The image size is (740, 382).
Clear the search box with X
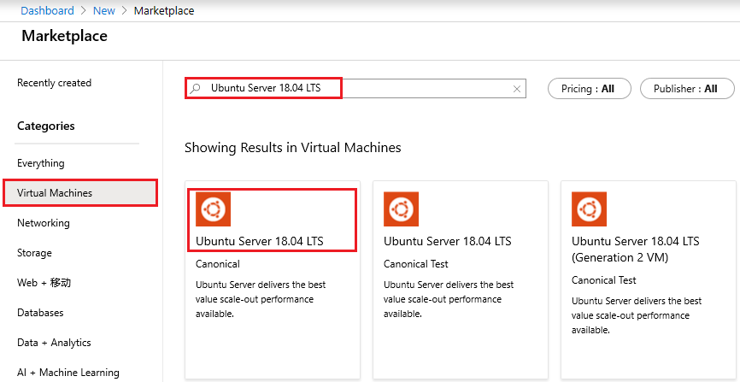(517, 89)
